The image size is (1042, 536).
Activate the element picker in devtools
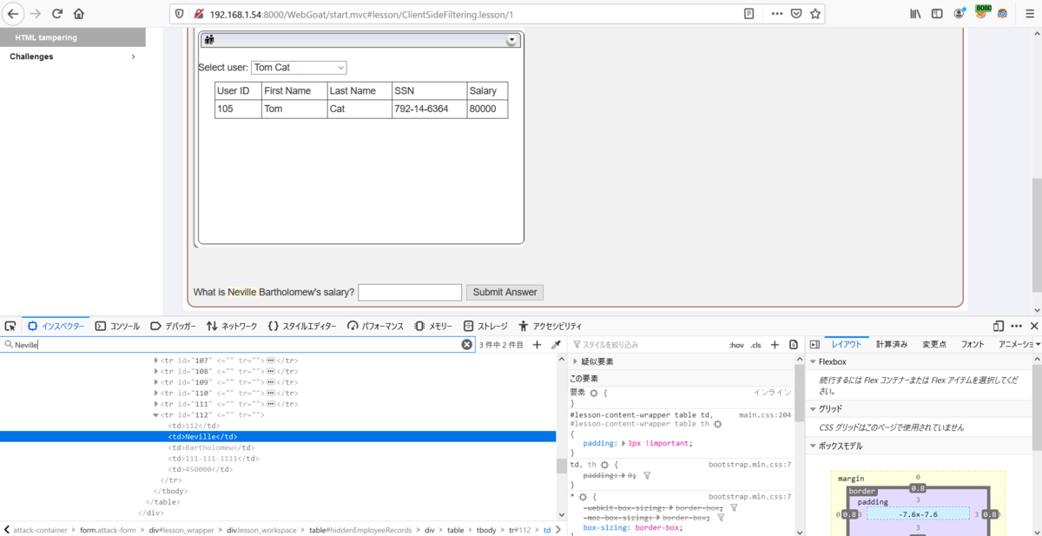coord(10,327)
